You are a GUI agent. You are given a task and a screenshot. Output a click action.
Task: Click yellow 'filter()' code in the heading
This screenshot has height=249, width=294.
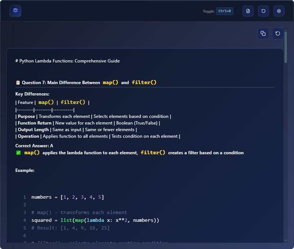coord(144,82)
